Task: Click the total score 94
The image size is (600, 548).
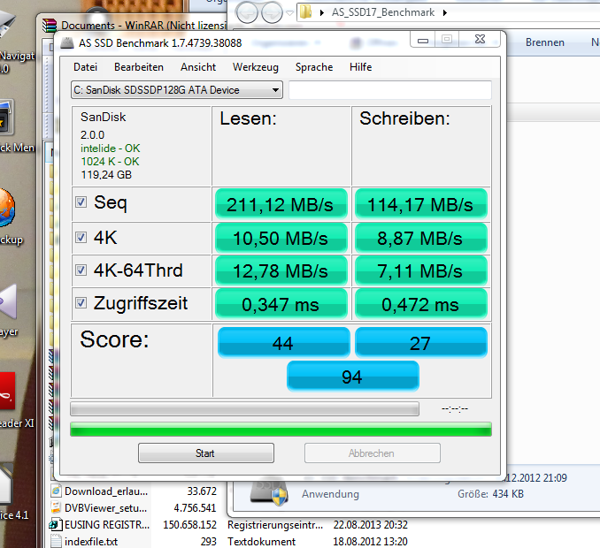Action: (x=353, y=376)
